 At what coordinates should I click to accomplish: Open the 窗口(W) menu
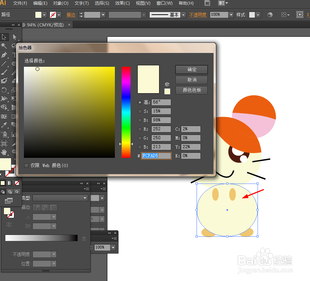pyautogui.click(x=164, y=3)
